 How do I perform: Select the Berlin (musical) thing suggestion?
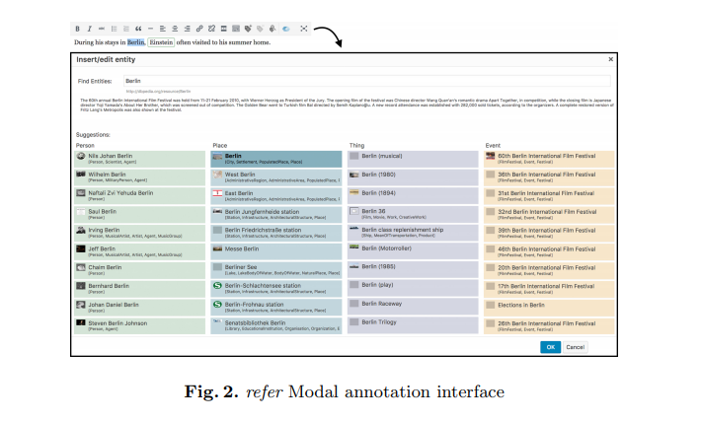[x=413, y=159]
